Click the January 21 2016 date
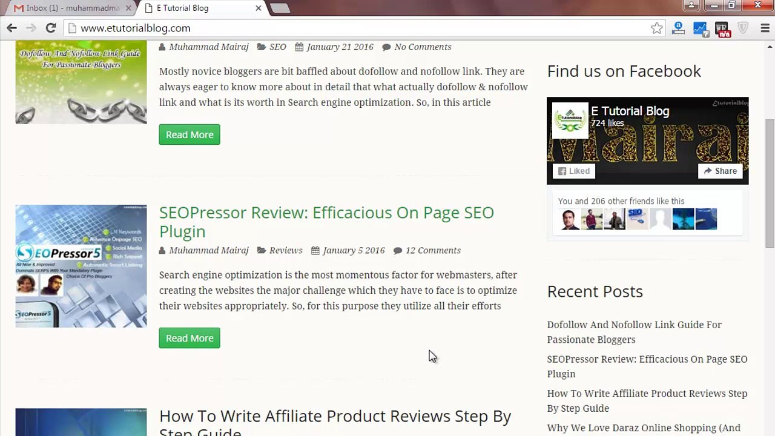Image resolution: width=775 pixels, height=436 pixels. 340,47
